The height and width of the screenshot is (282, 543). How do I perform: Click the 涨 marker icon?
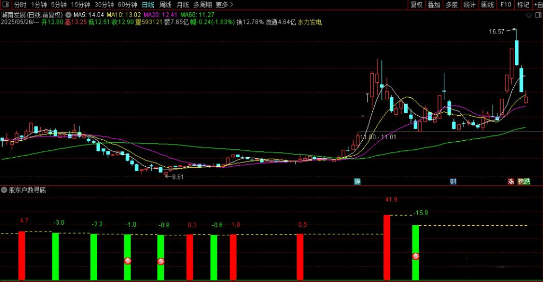pos(511,182)
